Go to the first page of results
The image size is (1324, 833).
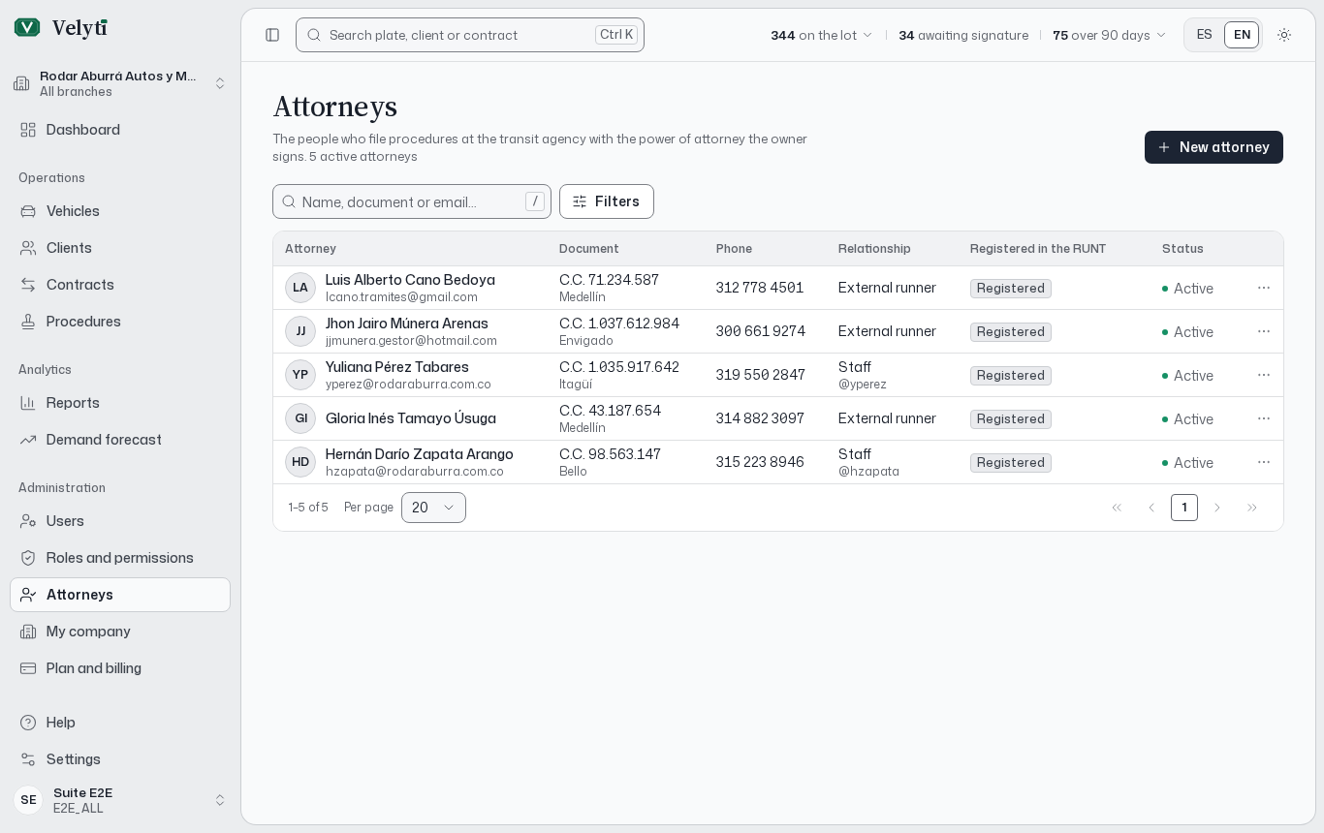tap(1117, 508)
